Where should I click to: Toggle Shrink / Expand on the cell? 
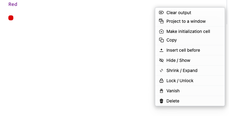pyautogui.click(x=190, y=70)
